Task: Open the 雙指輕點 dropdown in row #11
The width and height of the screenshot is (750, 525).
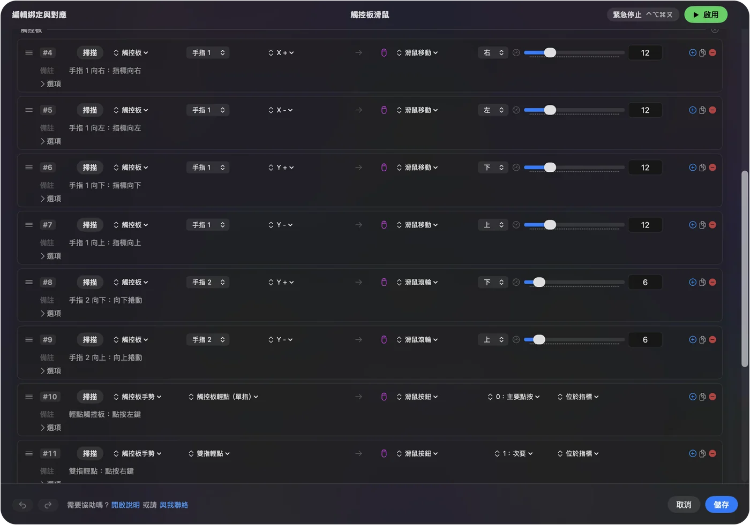Action: coord(209,453)
